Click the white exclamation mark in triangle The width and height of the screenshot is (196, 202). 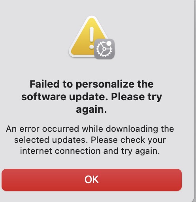click(92, 38)
